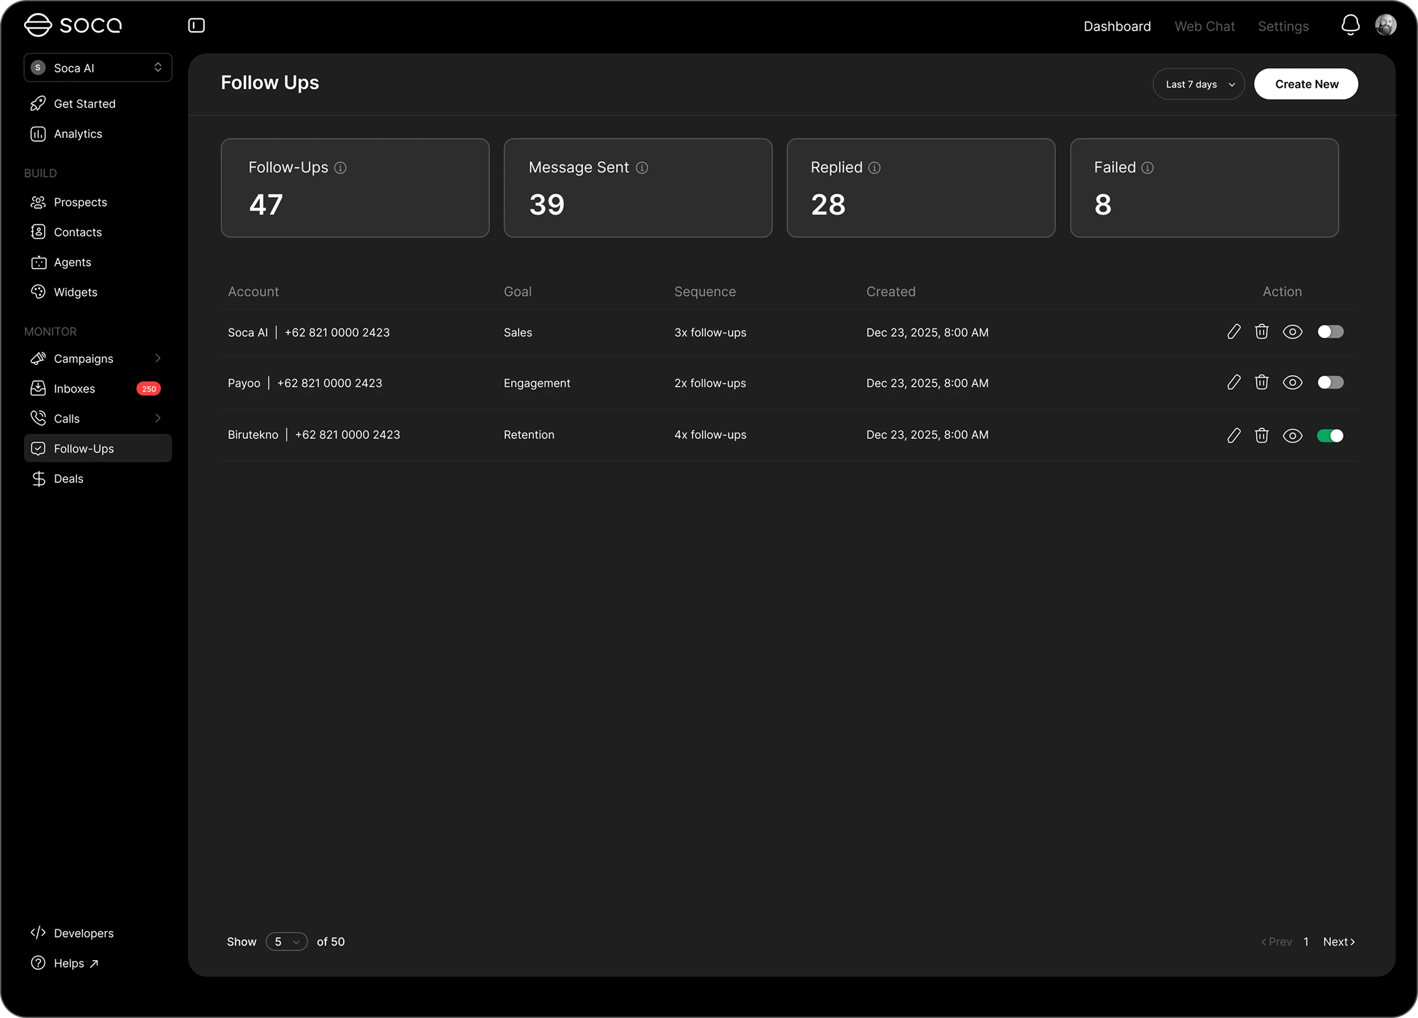
Task: Click the info icon beside Message Sent
Action: tap(641, 168)
